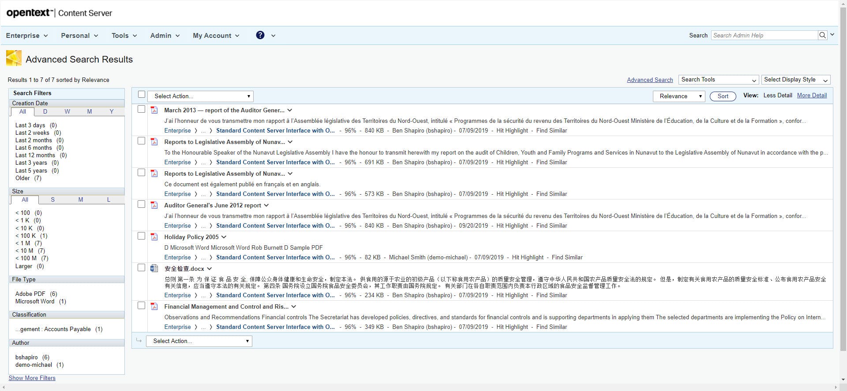
Task: Expand functions menu for Auditor General's June 2012
Action: [x=266, y=206]
